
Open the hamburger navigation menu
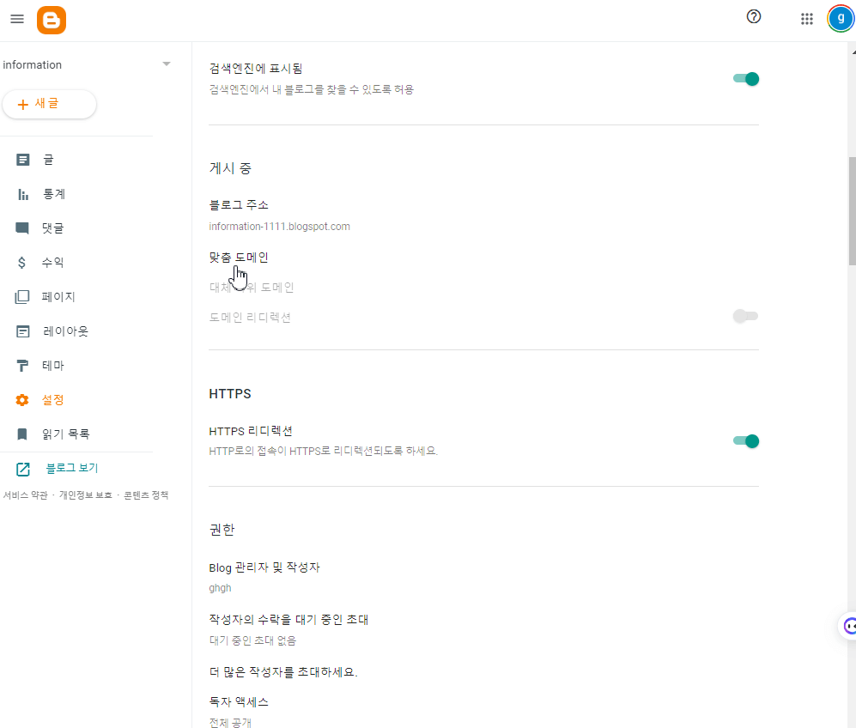[x=16, y=18]
